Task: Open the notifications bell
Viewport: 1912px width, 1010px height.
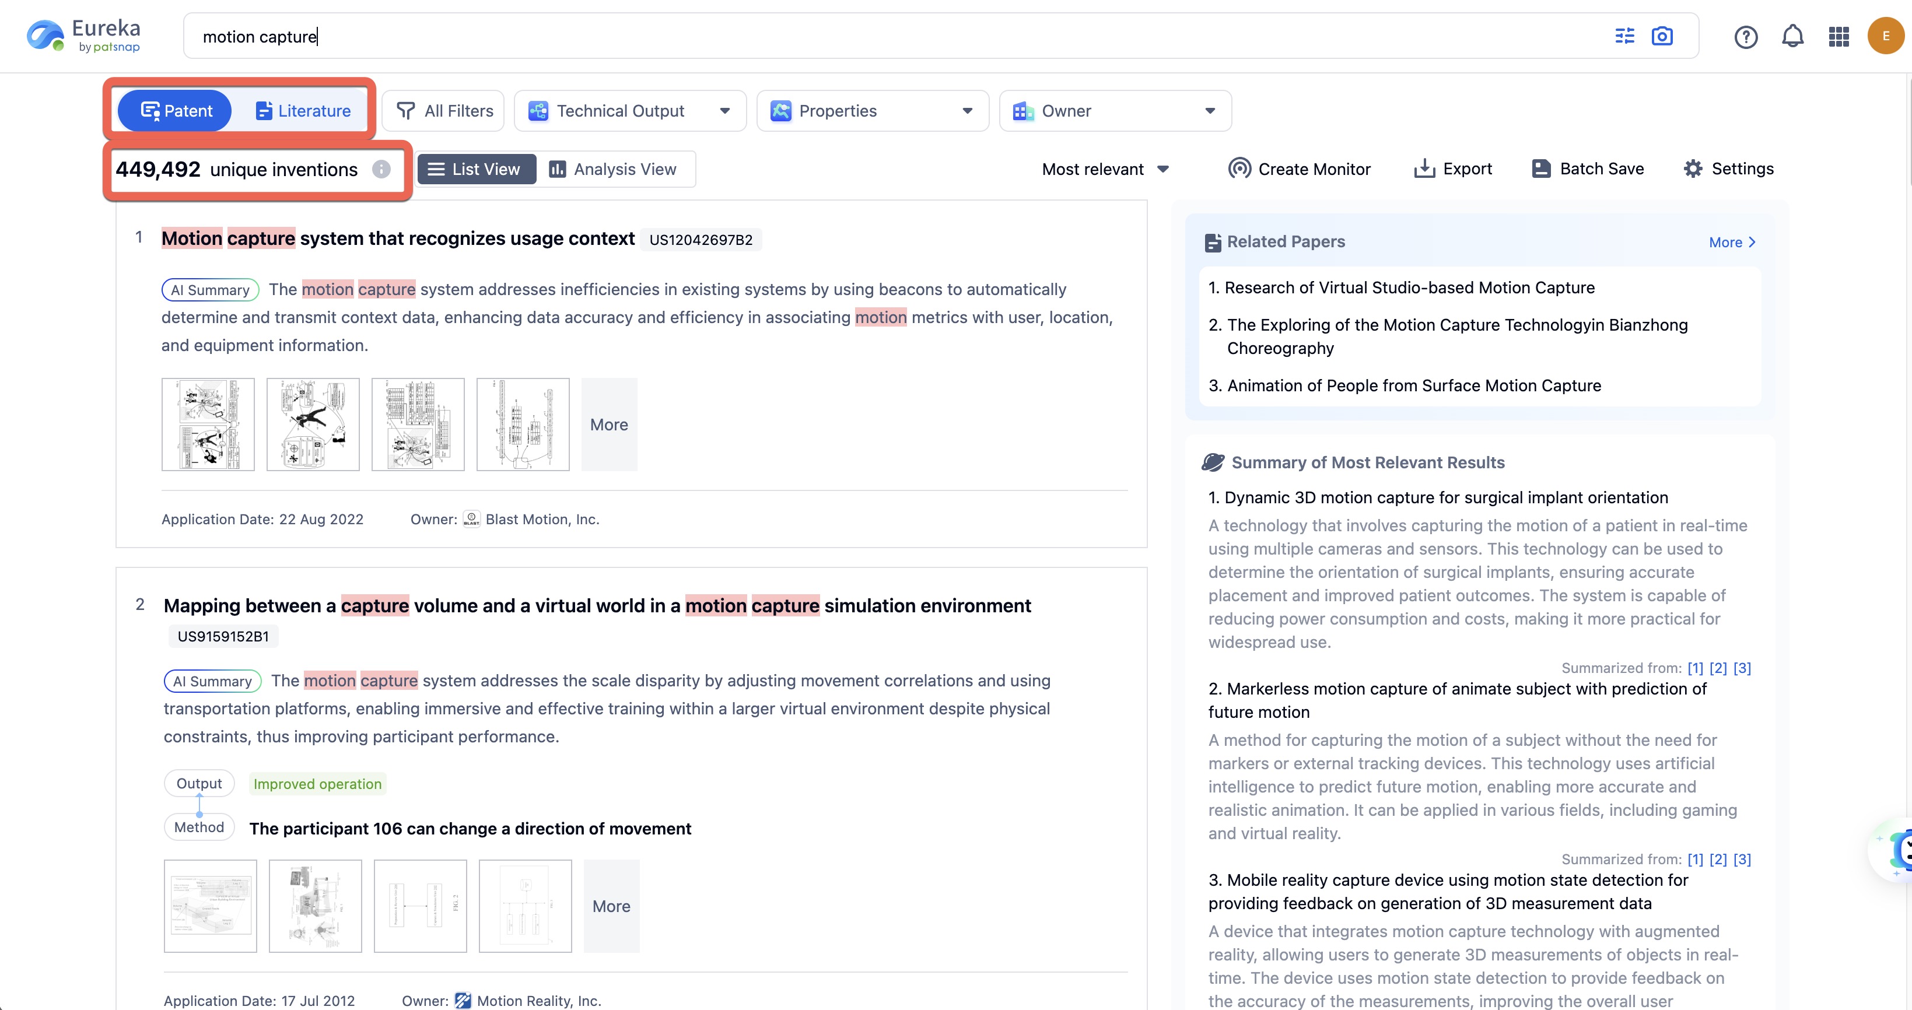Action: coord(1792,36)
